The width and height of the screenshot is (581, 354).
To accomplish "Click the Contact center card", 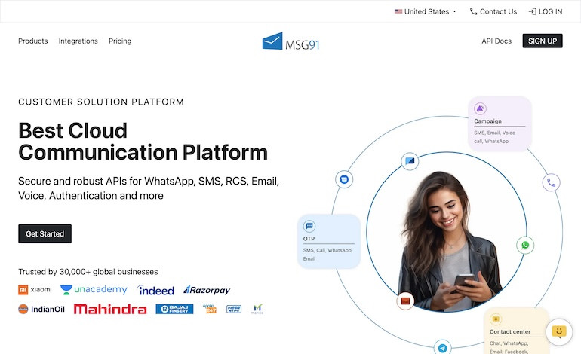I will [x=516, y=331].
